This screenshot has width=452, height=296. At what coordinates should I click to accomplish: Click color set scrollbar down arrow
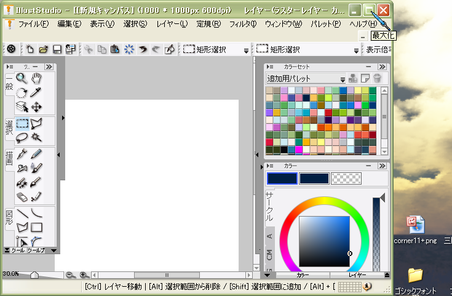[x=384, y=151]
